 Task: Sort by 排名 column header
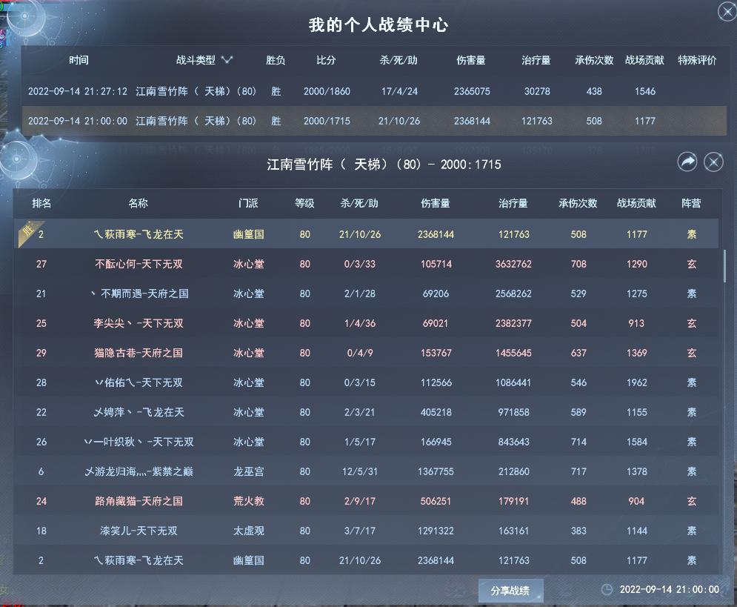(x=41, y=203)
